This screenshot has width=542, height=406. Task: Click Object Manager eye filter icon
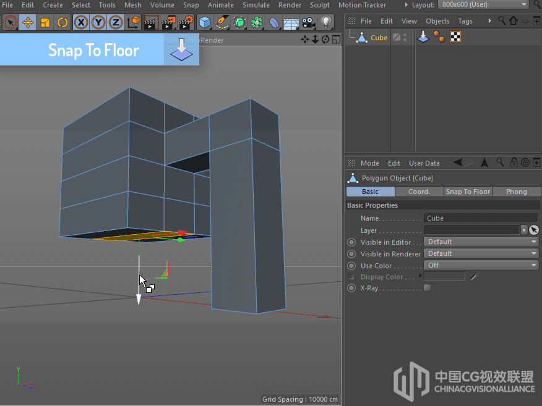point(525,22)
